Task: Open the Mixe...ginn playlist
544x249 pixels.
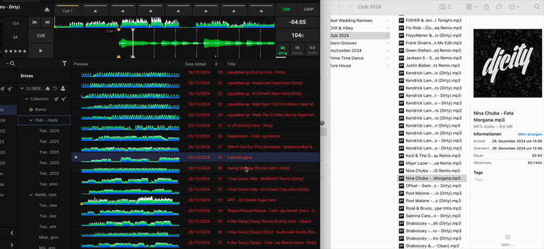Action: (48, 237)
